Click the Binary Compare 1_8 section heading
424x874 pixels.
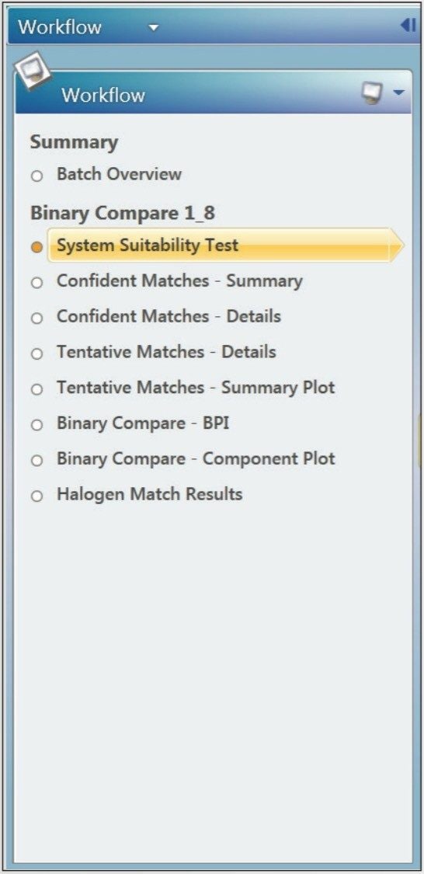coord(123,214)
